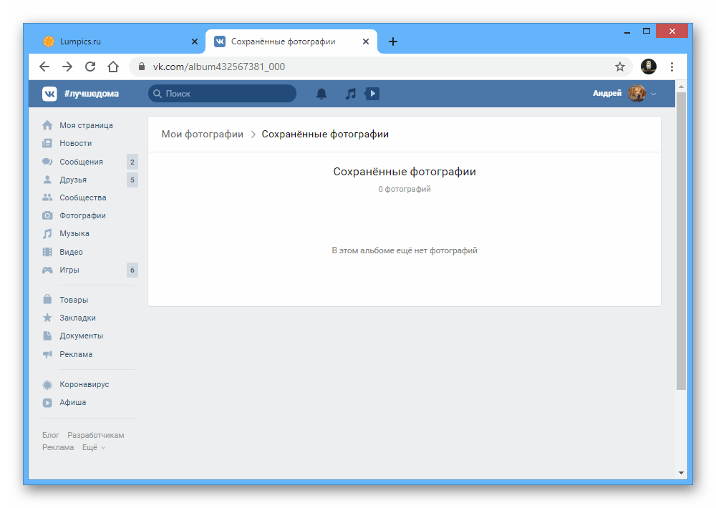The height and width of the screenshot is (508, 716).
Task: Click the address bar URL
Action: pyautogui.click(x=219, y=67)
